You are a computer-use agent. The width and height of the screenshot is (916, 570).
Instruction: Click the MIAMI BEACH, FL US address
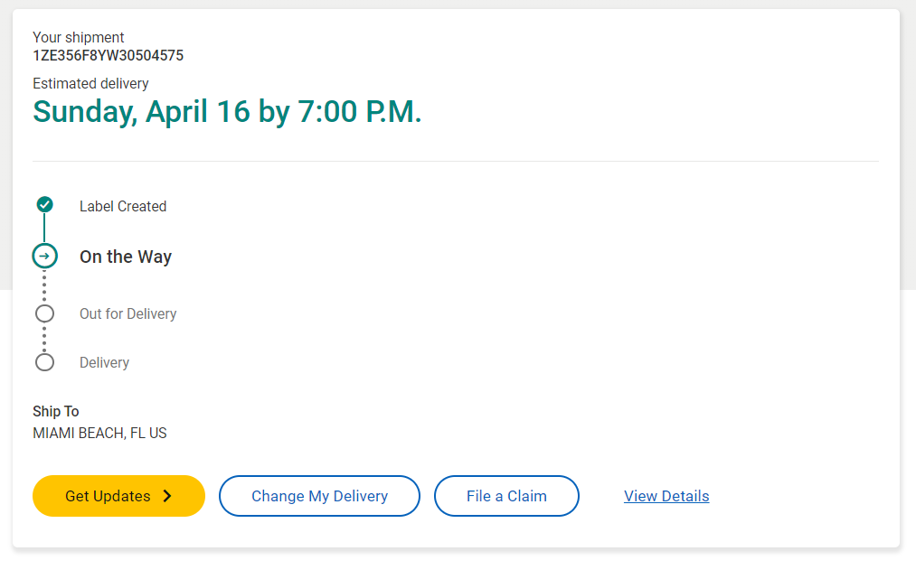pos(99,433)
